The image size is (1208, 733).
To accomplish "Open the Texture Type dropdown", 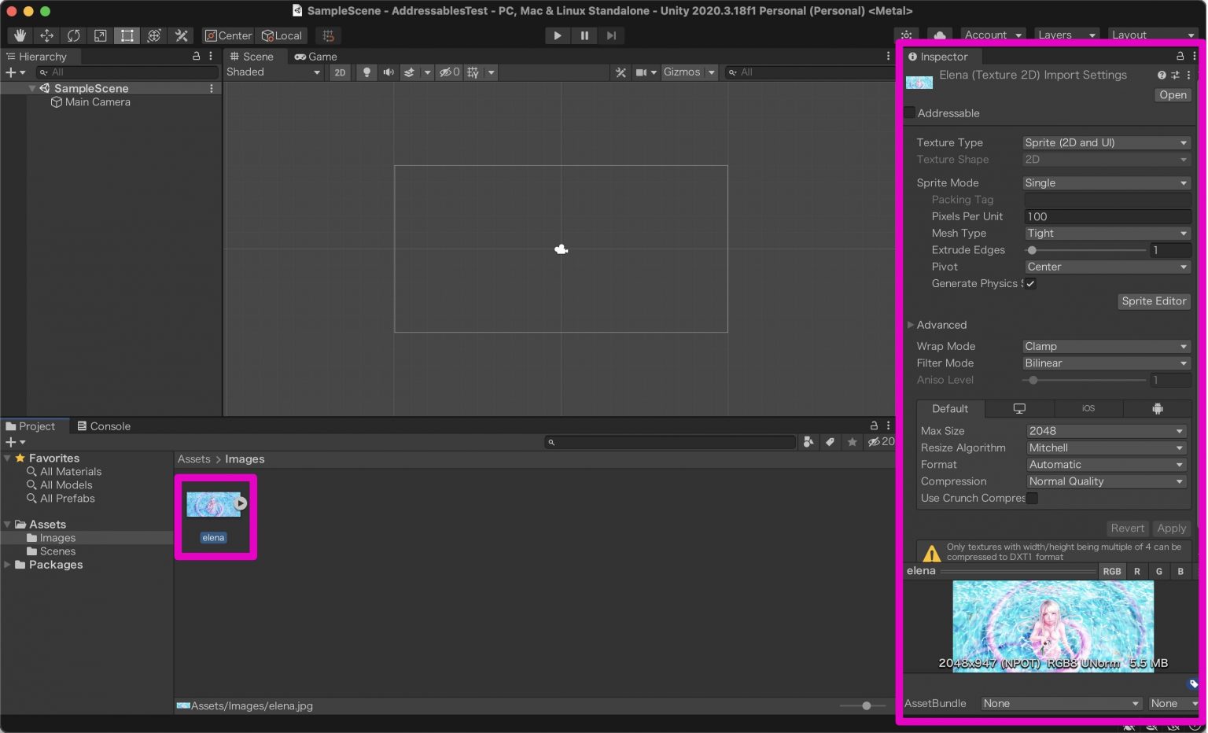I will pyautogui.click(x=1106, y=142).
